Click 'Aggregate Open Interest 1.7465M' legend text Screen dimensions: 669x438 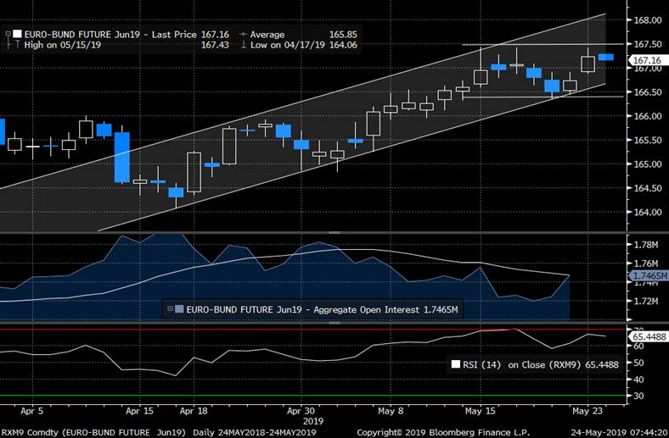tap(385, 309)
